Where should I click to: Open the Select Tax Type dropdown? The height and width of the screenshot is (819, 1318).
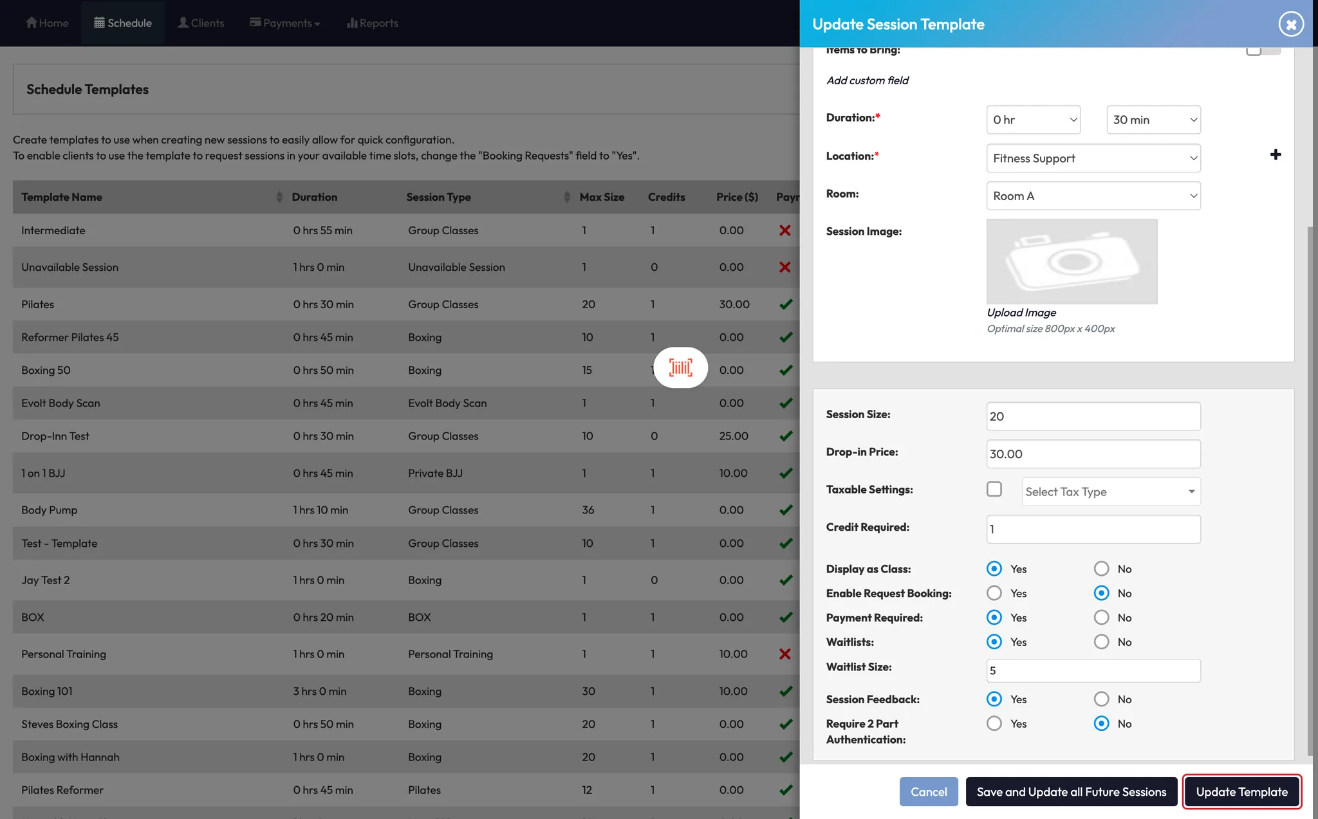(1111, 492)
